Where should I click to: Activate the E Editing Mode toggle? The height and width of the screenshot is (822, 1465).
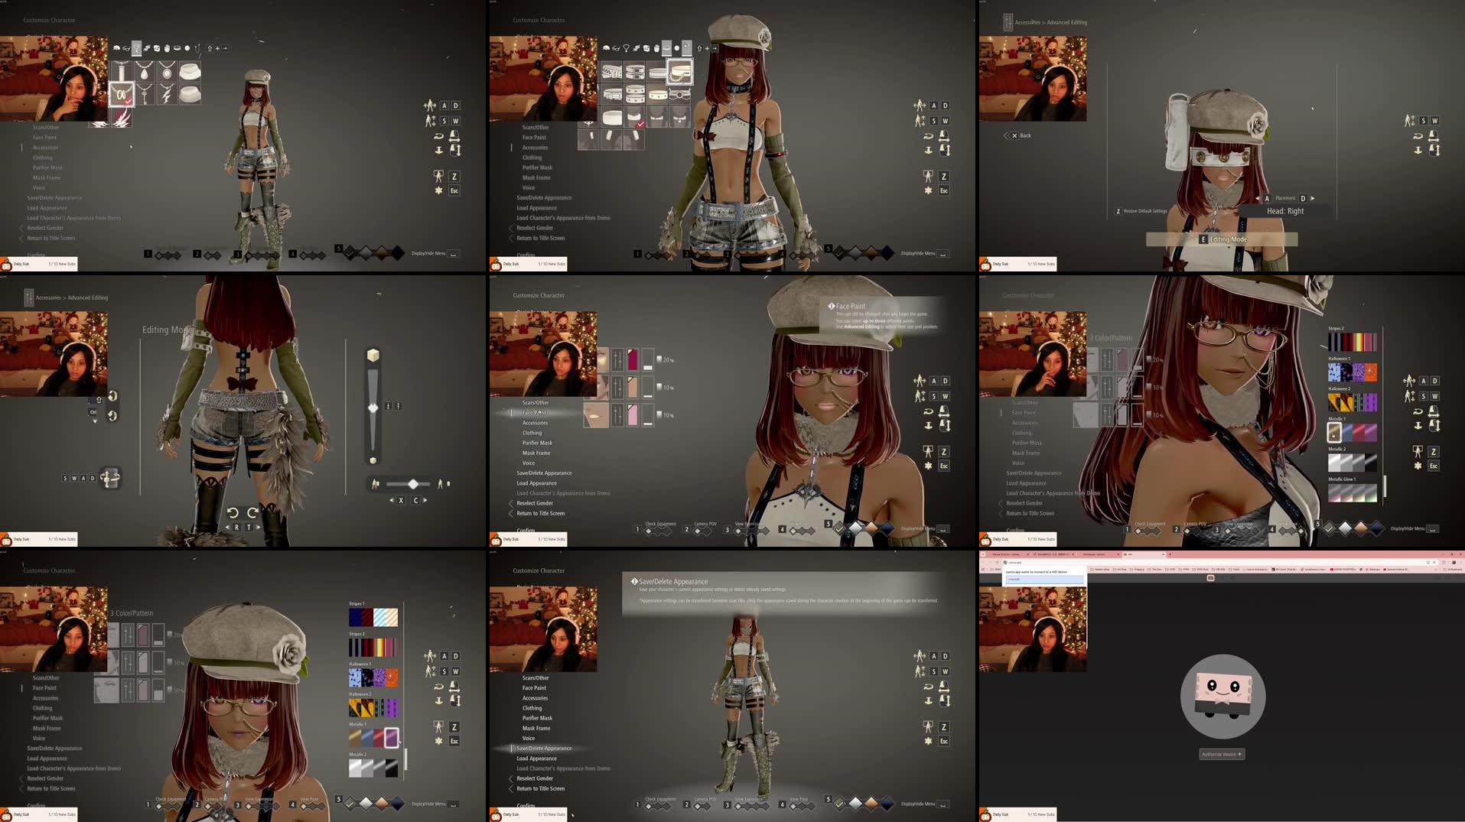(1222, 239)
